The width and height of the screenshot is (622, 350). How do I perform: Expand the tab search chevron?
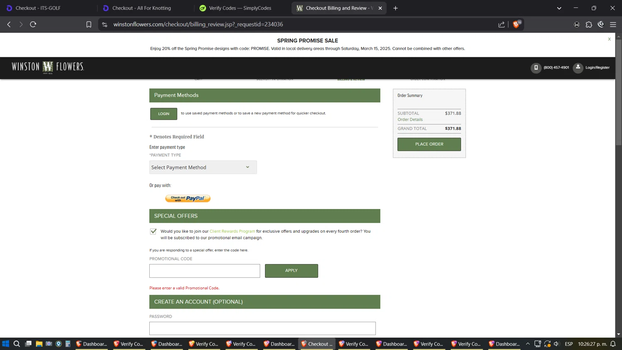559,8
